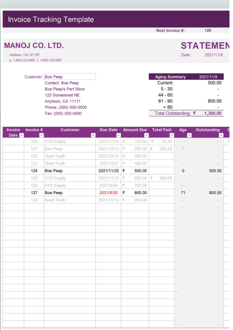
Task: Click the 44 - 60 aging label
Action: 166,95
